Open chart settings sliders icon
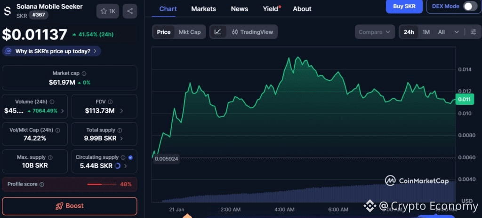482x218 pixels. (474, 32)
